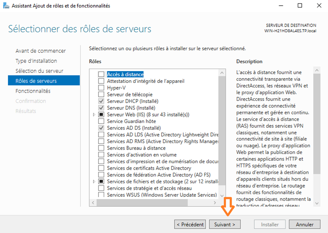The image size is (328, 233).
Task: Select the Accès à distance role label
Action: (x=125, y=74)
